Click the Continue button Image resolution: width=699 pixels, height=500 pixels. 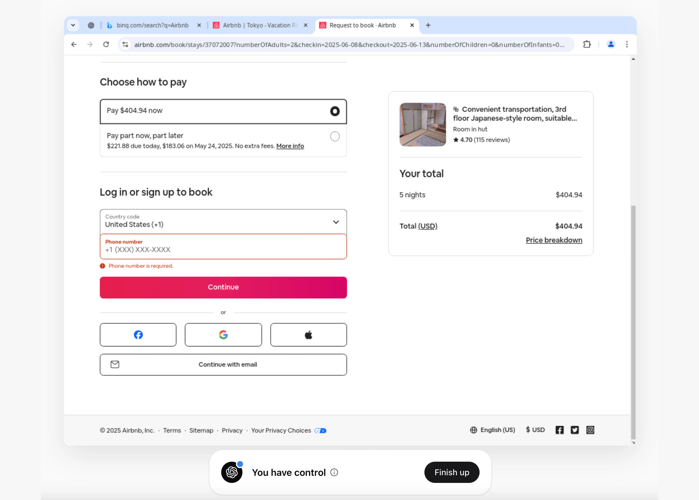click(223, 287)
